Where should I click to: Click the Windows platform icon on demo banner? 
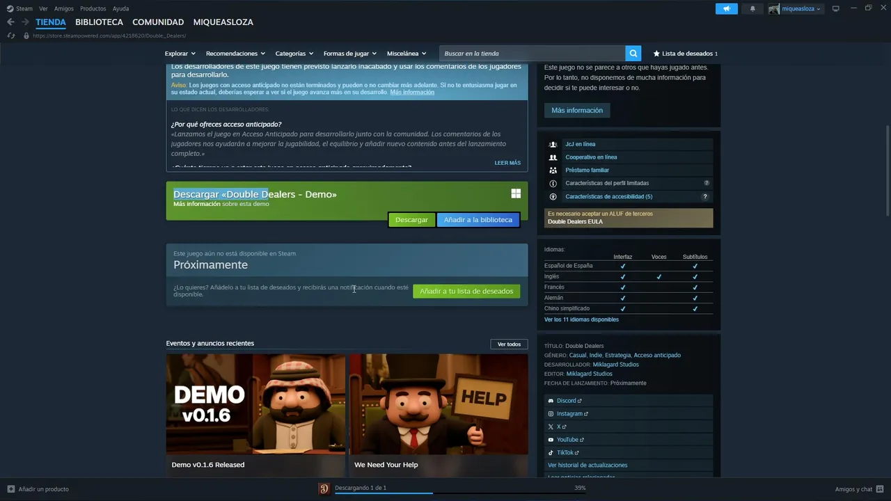[516, 193]
